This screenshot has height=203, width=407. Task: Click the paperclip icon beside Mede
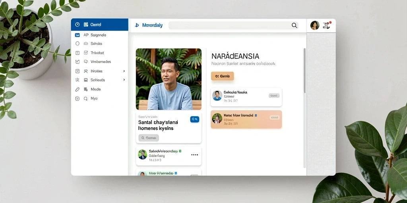[78, 89]
